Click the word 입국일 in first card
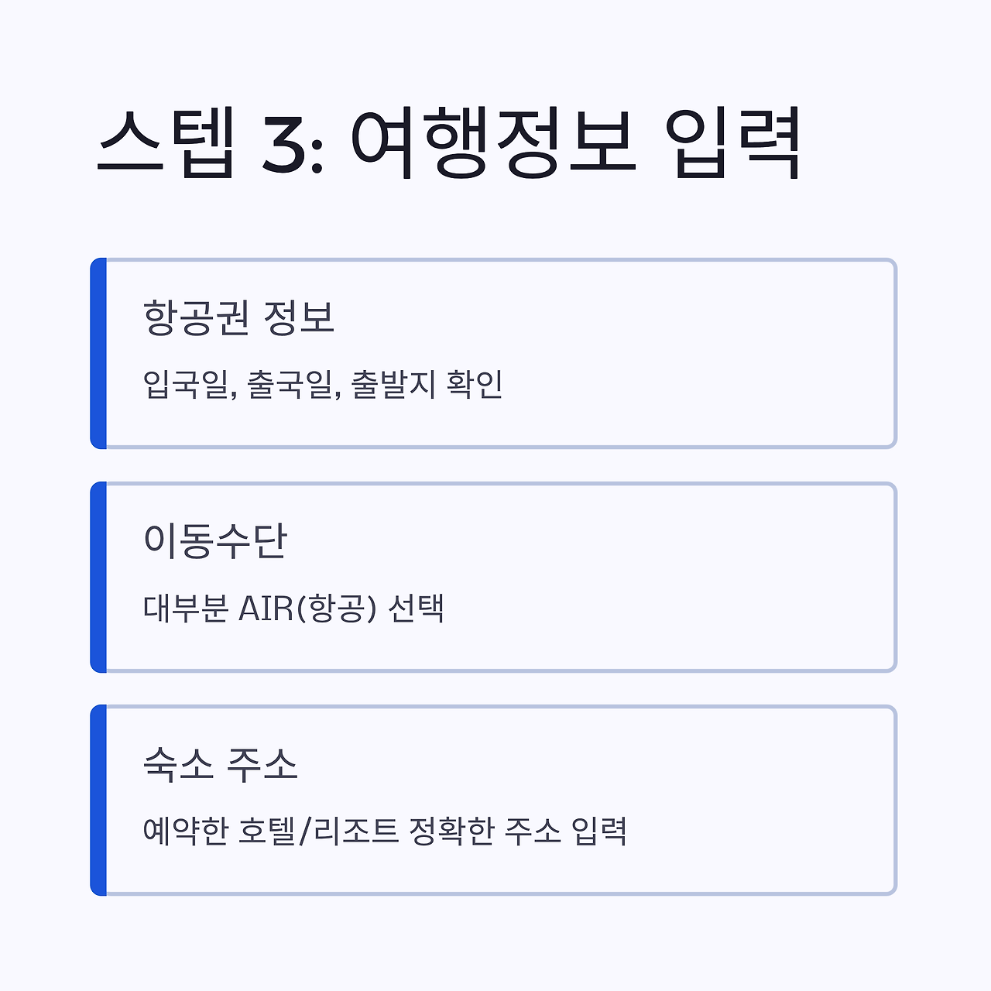The image size is (991, 991). pos(187,385)
